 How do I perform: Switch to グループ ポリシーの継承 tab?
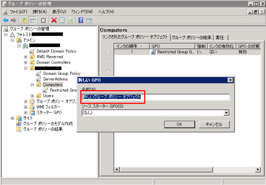[192, 37]
